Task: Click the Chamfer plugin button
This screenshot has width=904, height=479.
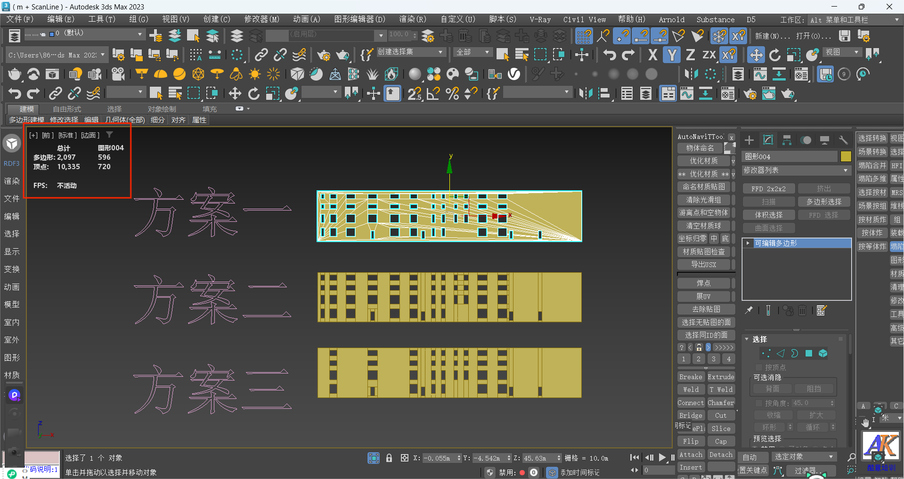Action: pos(721,403)
